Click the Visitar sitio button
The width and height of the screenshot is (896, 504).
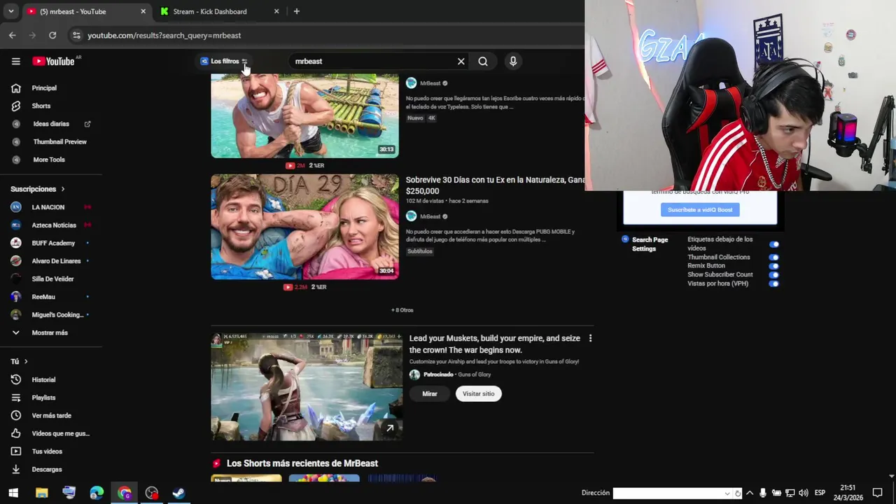click(478, 394)
